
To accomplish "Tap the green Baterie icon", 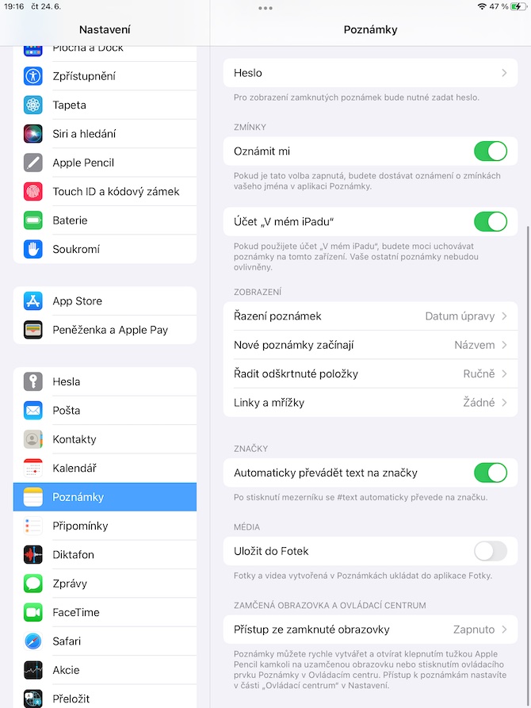I will coord(33,220).
